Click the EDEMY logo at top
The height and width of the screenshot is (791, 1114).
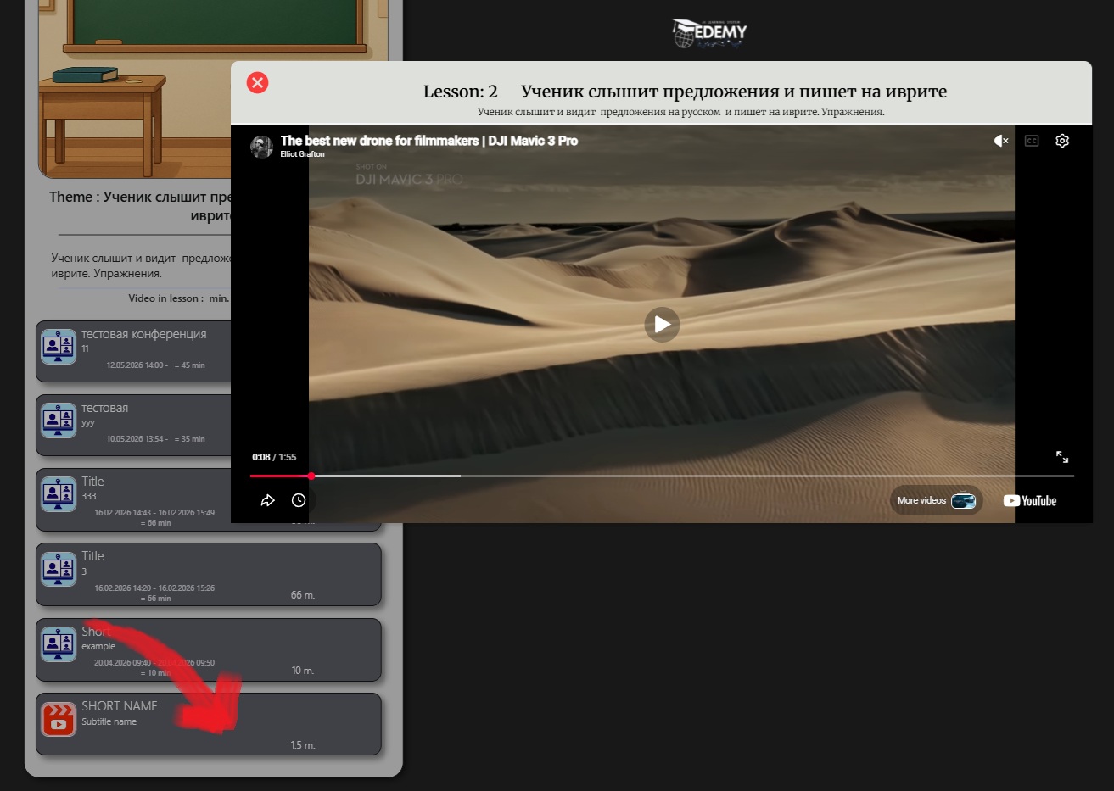[710, 33]
